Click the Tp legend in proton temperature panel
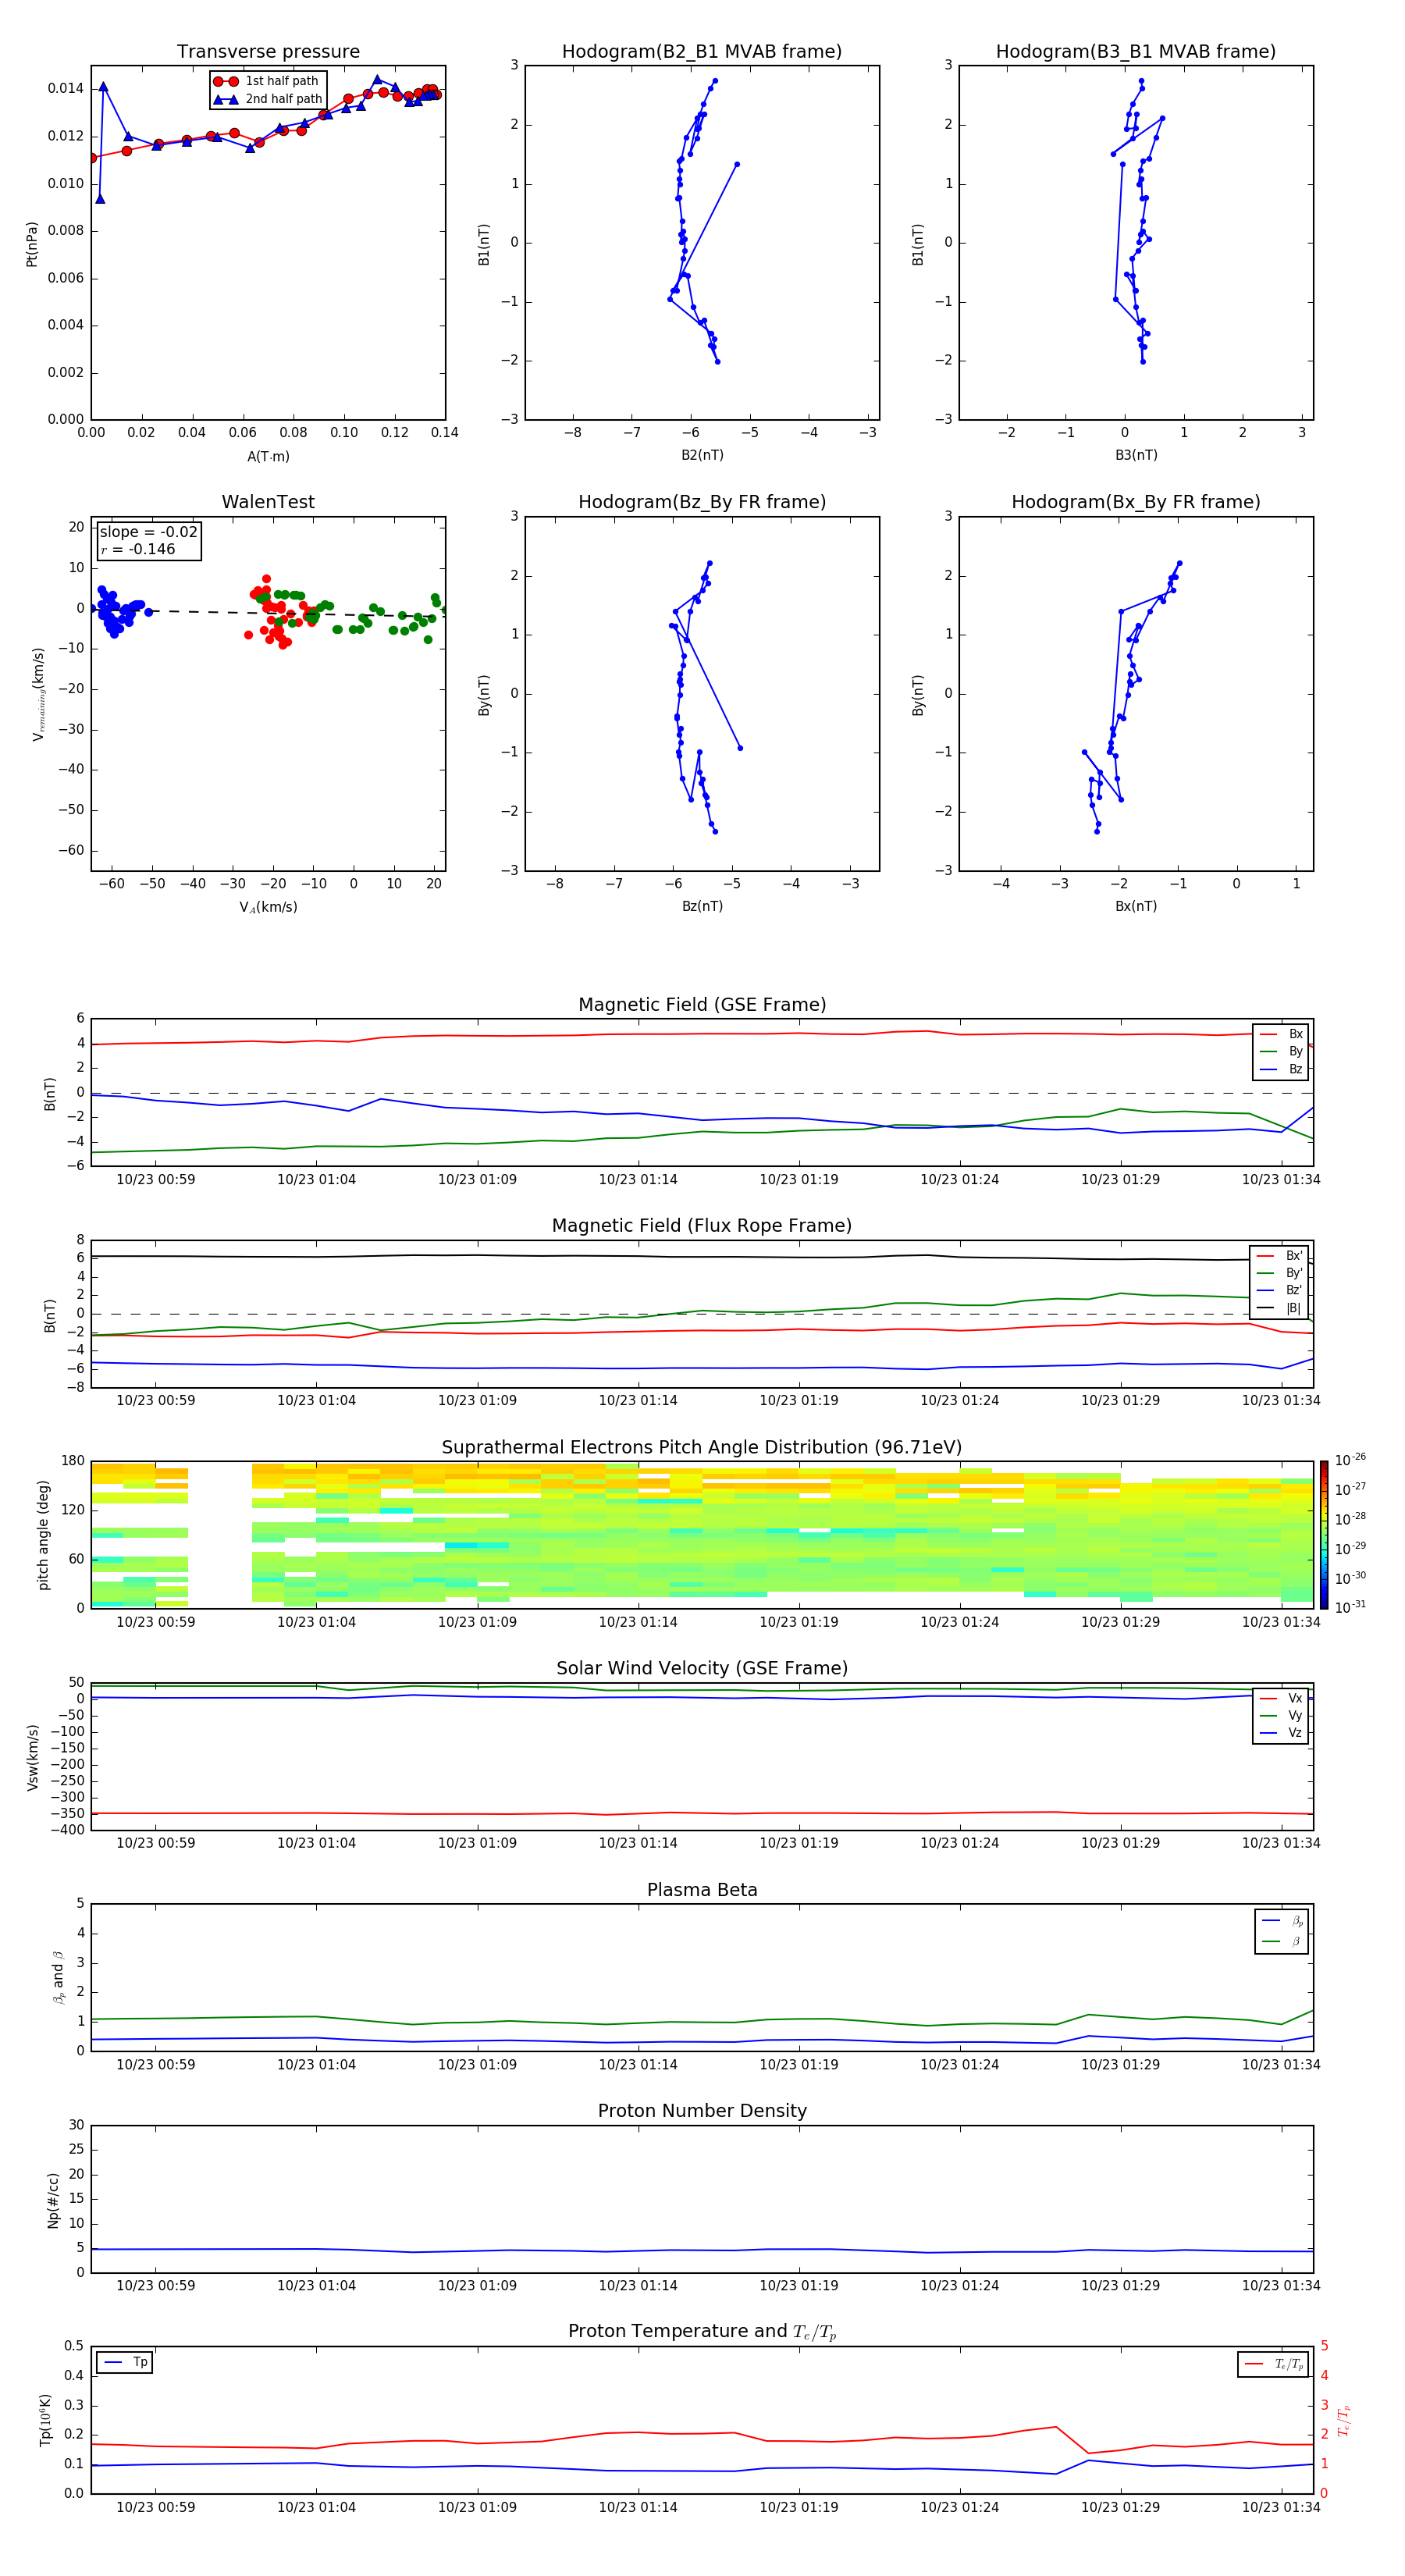Viewport: 1405px width, 2576px height. [x=125, y=2362]
